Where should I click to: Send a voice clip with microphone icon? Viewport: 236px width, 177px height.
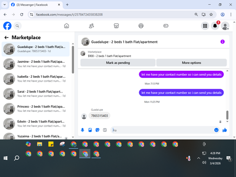(83, 130)
